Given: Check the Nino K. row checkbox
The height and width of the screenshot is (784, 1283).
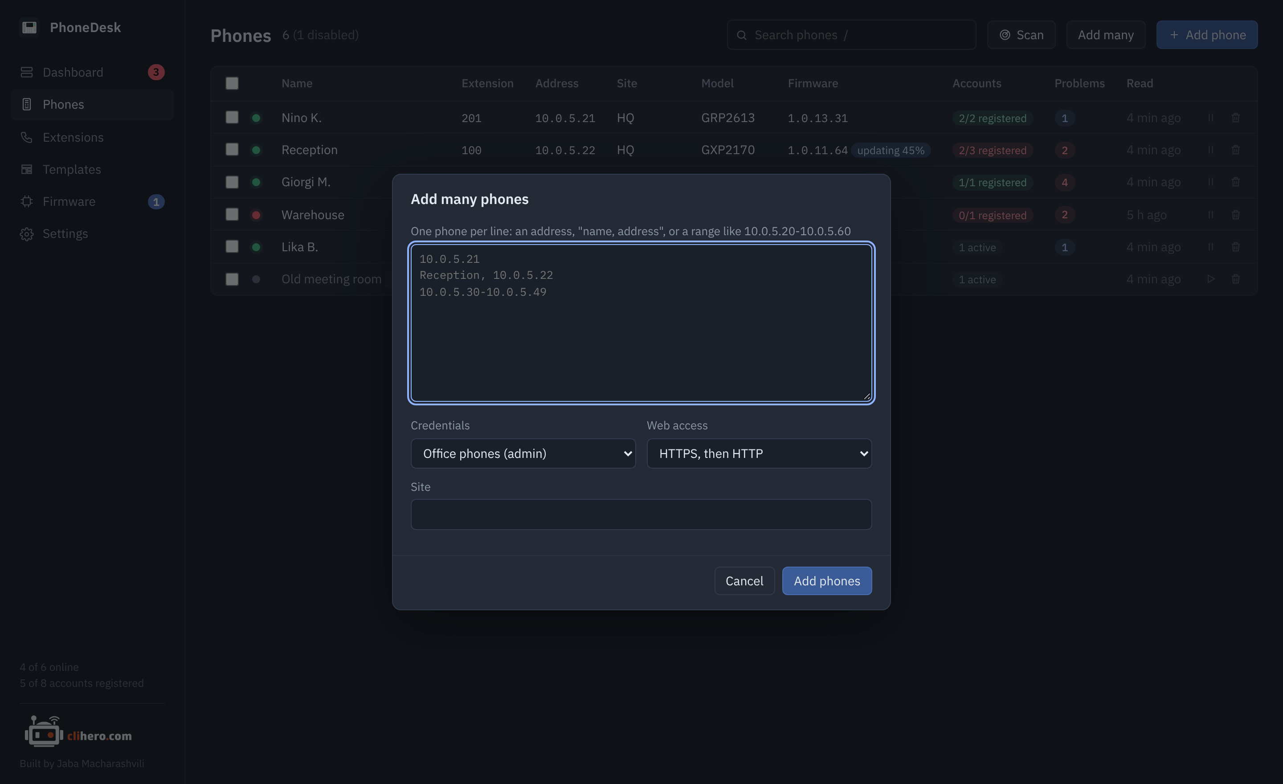Looking at the screenshot, I should pos(232,117).
